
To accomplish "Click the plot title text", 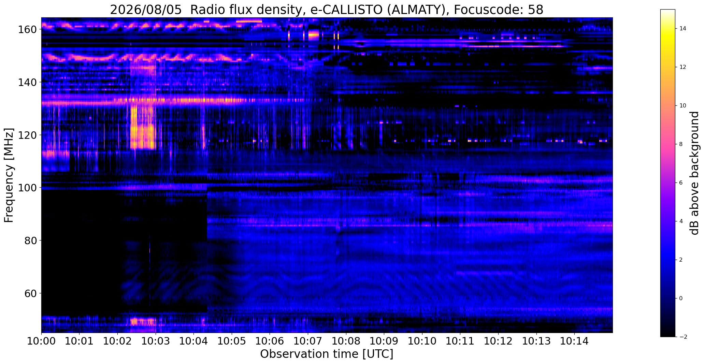I will tap(327, 10).
